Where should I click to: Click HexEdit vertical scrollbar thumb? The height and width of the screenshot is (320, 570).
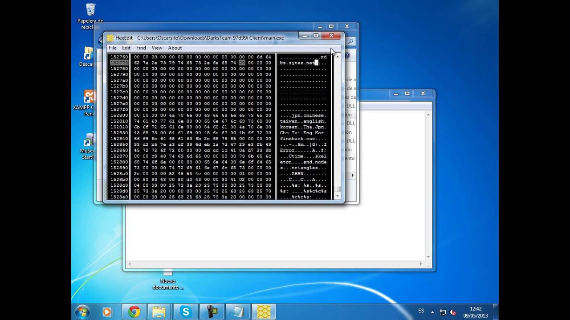click(338, 189)
